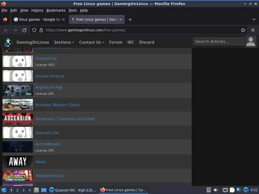Click the GamingOnLinux penguin logo
This screenshot has height=194, width=259.
[x=8, y=42]
